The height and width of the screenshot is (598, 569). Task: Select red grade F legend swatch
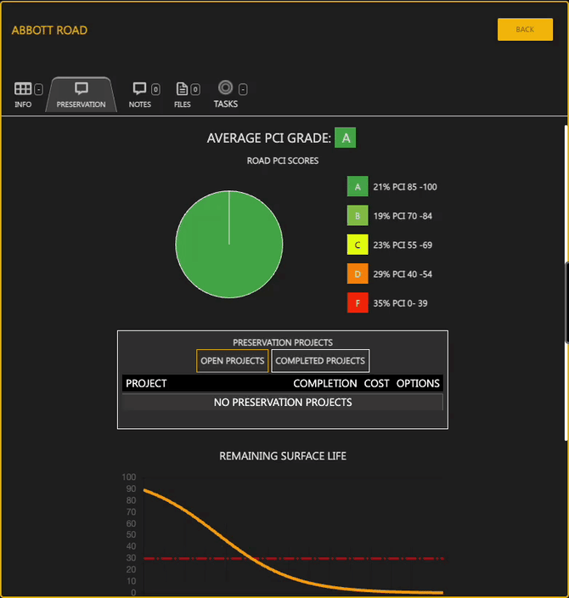pos(358,303)
